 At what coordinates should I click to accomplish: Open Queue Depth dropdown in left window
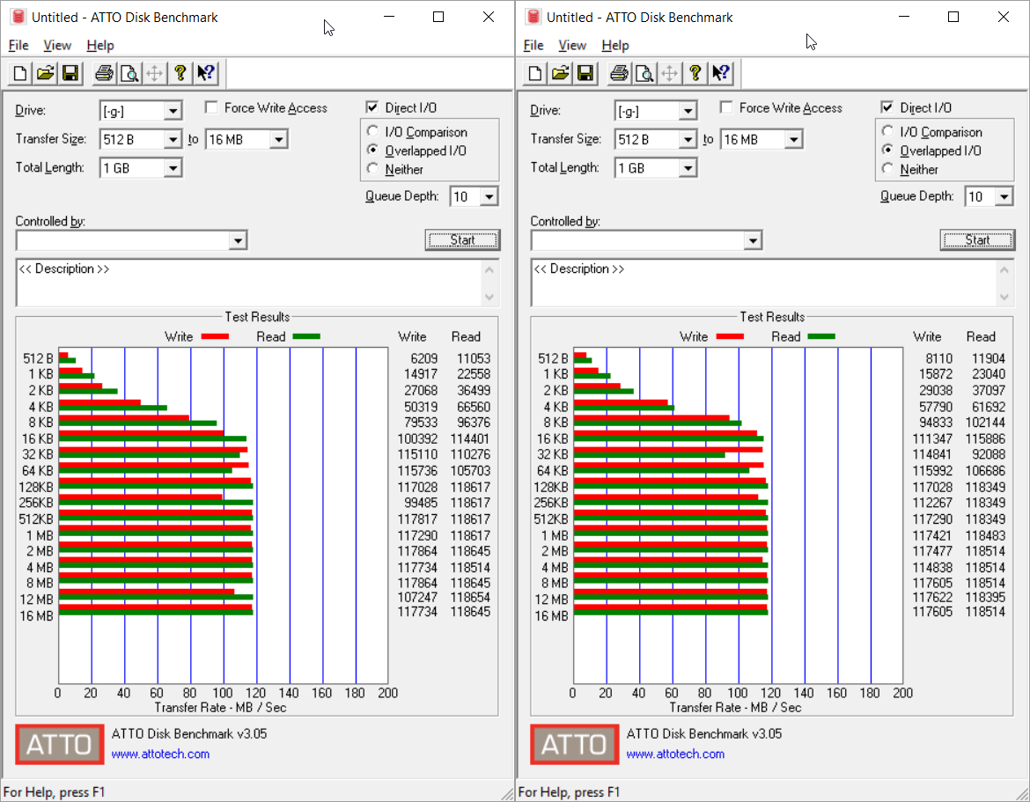[489, 196]
